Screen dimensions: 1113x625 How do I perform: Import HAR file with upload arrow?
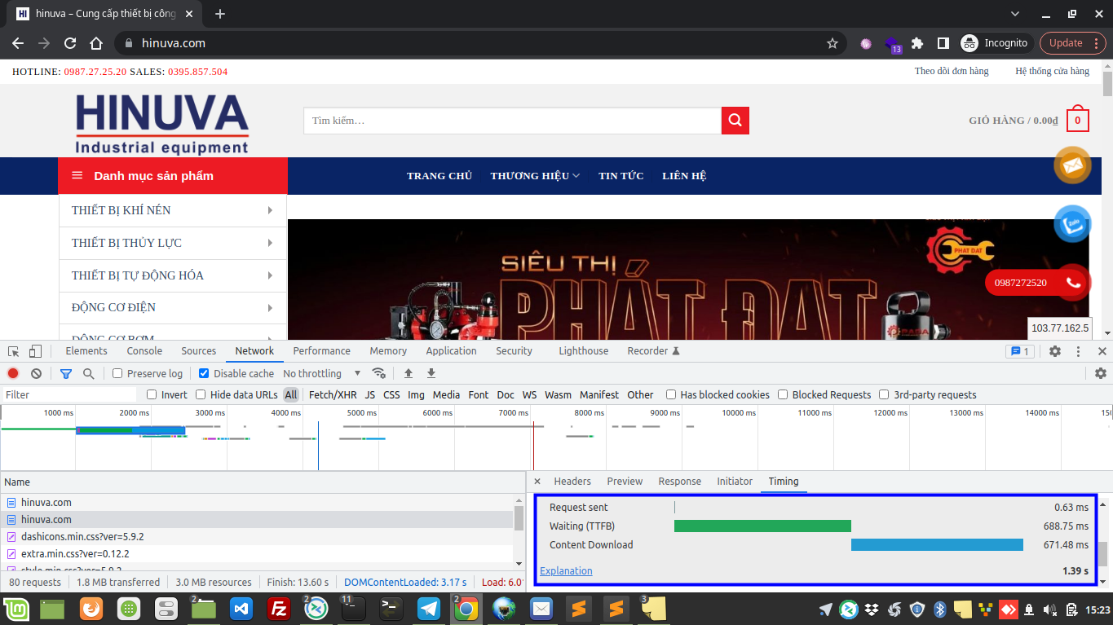point(409,373)
